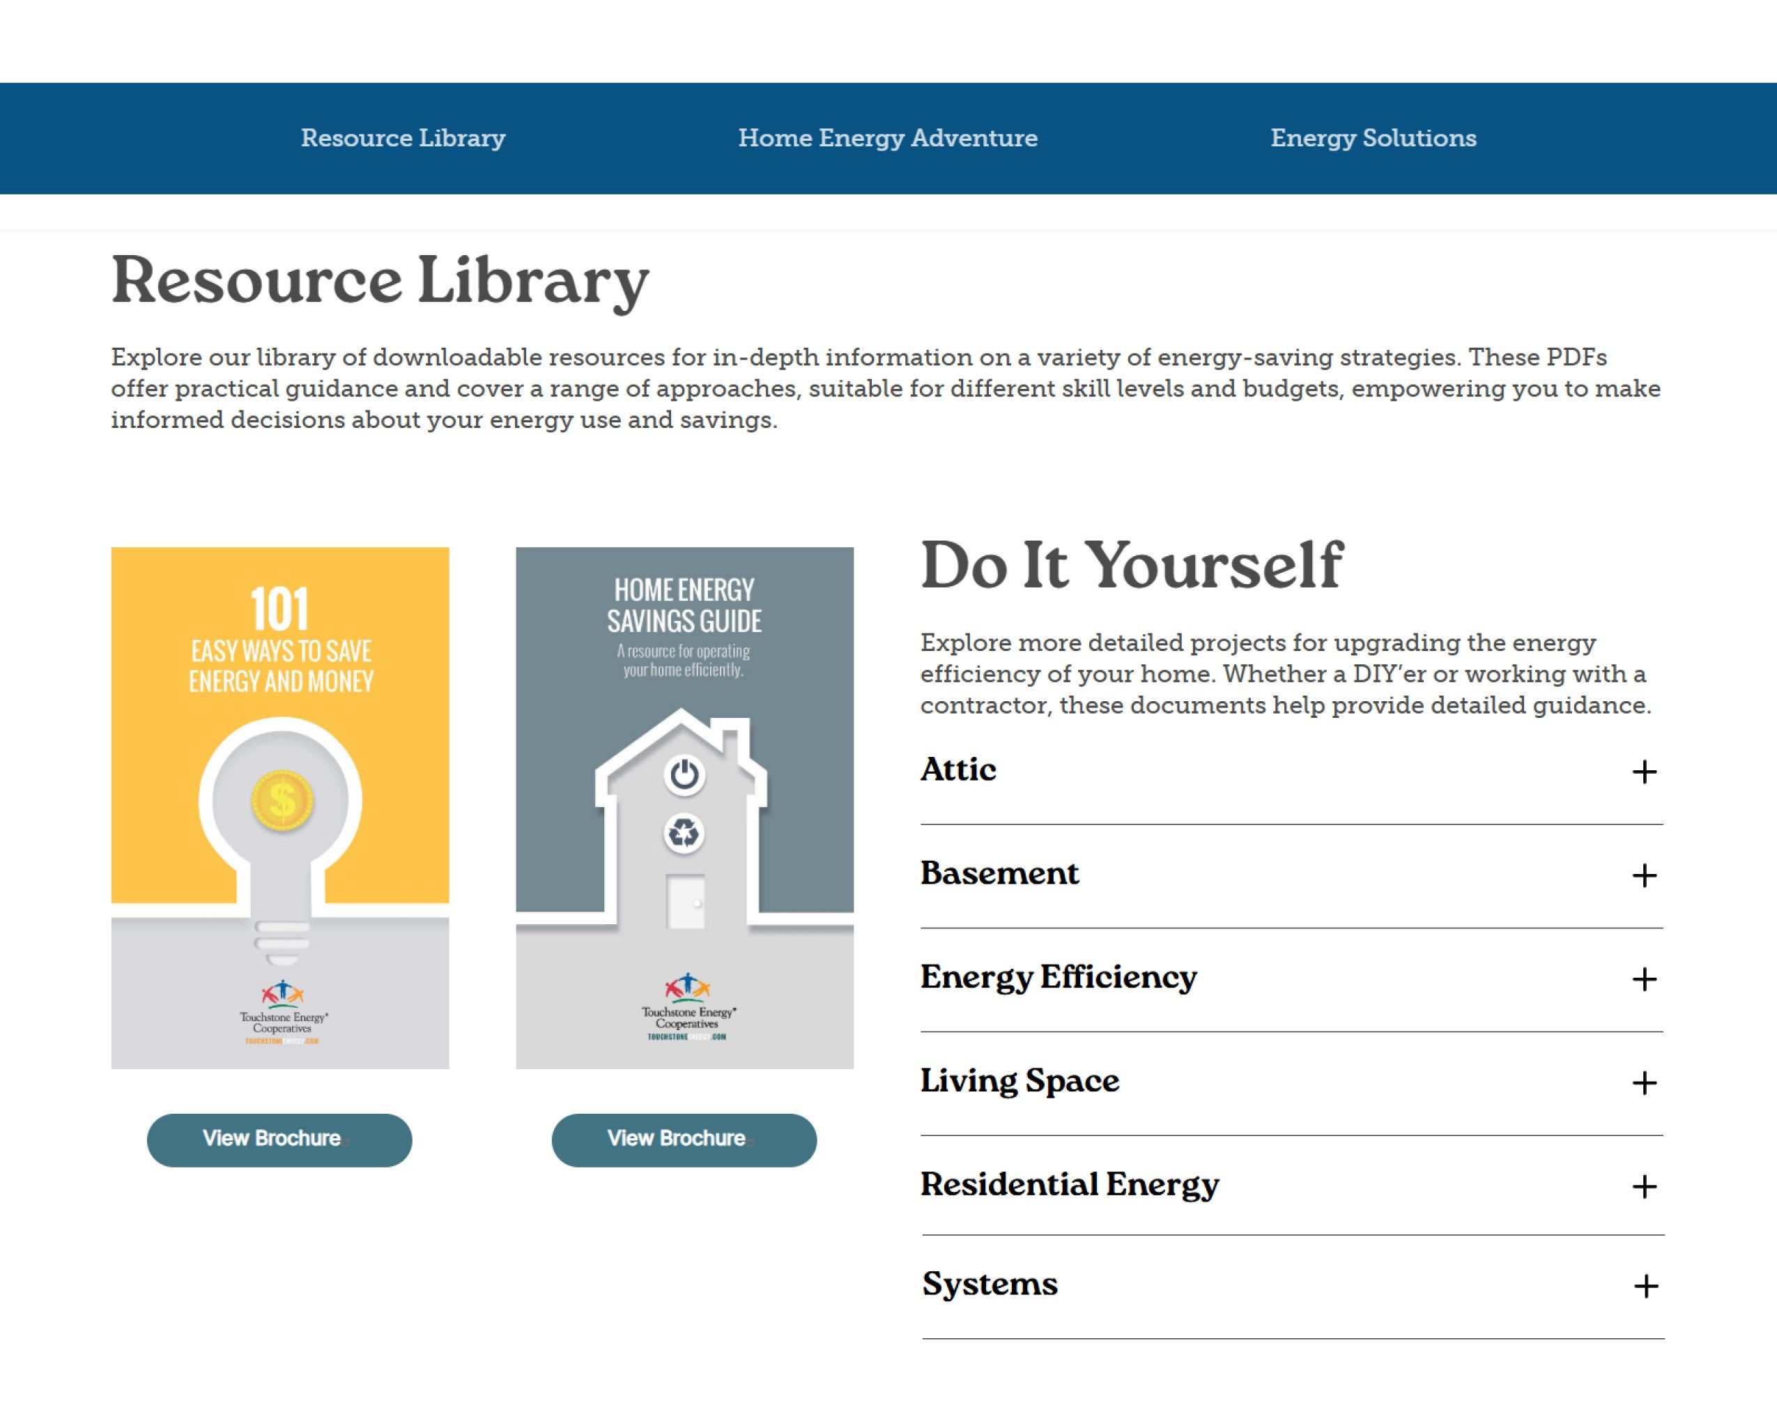Click View Brochure under the 101 Easy Ways cover
This screenshot has width=1777, height=1426.
click(x=279, y=1140)
